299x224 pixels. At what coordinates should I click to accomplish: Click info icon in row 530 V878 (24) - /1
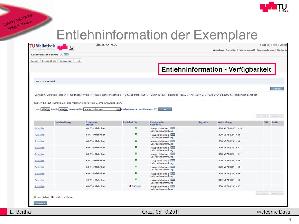click(173, 154)
